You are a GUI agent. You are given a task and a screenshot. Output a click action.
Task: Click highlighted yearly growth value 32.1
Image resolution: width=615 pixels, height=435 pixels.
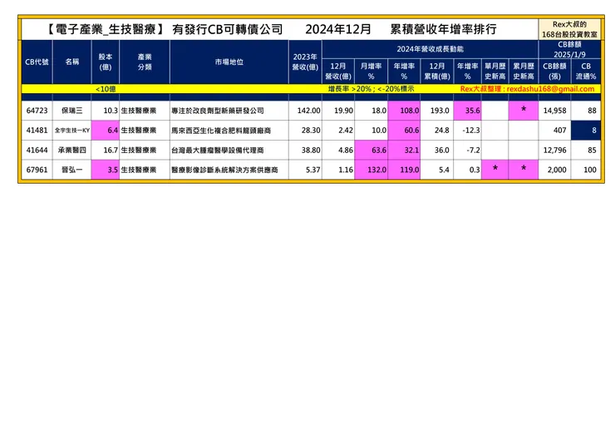click(x=404, y=150)
